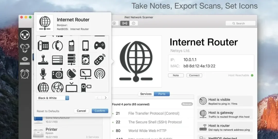The image size is (278, 139).
Task: Click the Cancel button
Action: click(x=81, y=111)
